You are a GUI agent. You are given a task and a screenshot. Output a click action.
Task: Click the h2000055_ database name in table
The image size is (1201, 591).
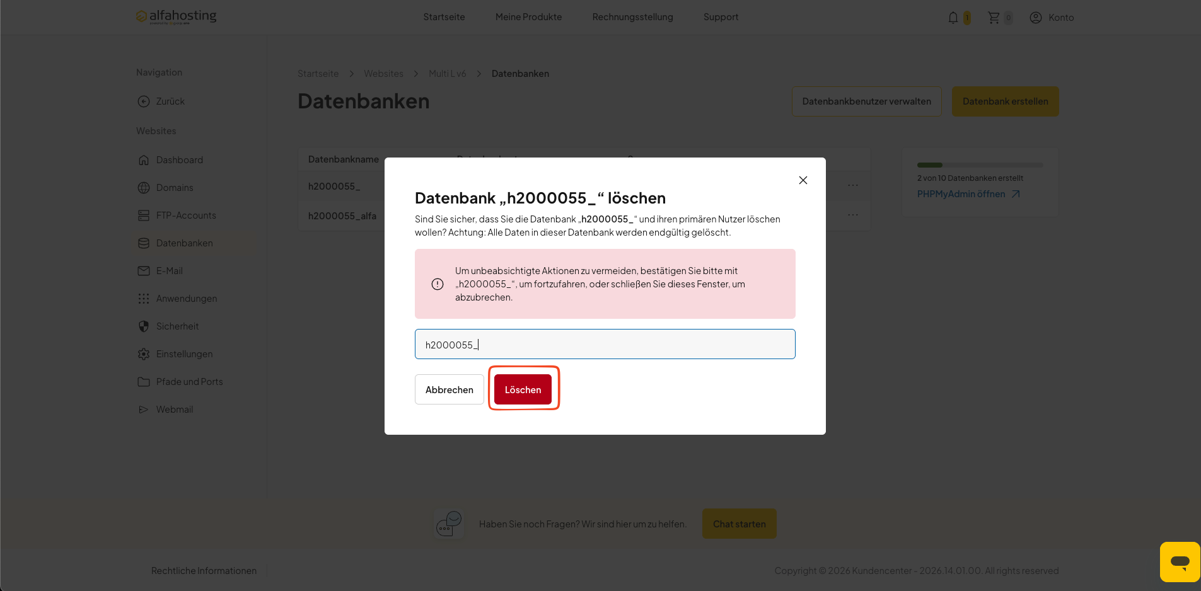pyautogui.click(x=334, y=186)
